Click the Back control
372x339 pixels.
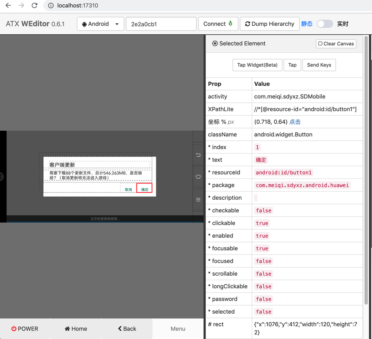(127, 329)
